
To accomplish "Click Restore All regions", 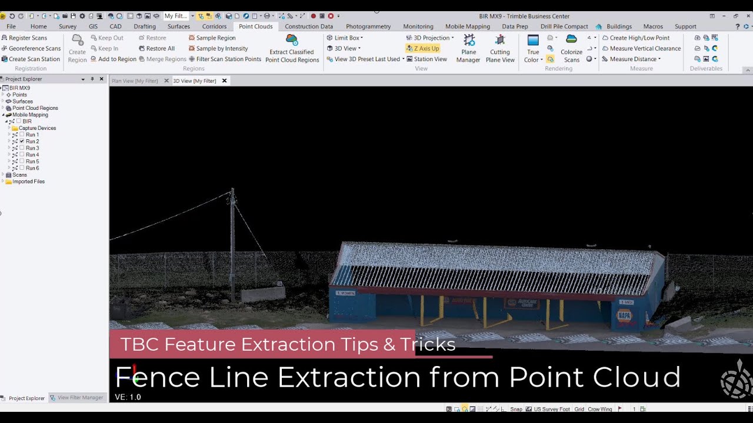I will point(156,48).
